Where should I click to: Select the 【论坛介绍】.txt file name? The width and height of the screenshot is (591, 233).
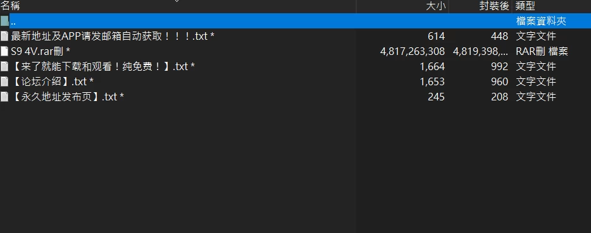(53, 81)
